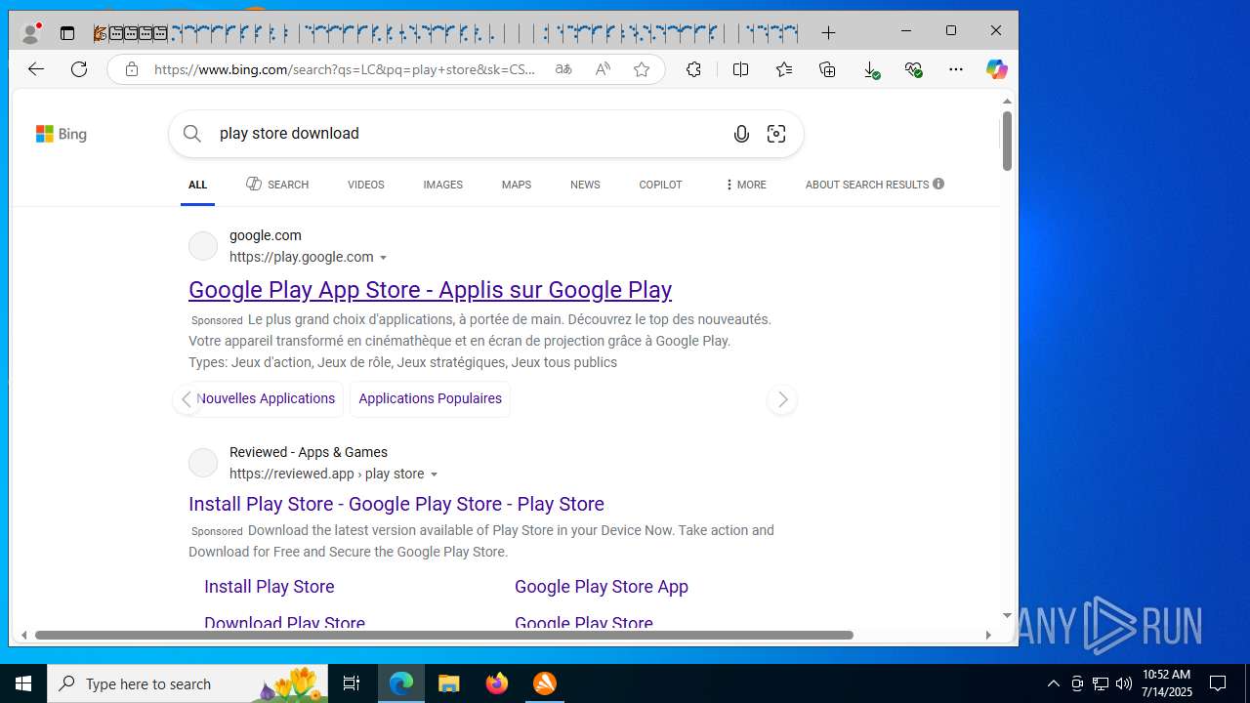The height and width of the screenshot is (703, 1250).
Task: Open Browser essentials heart icon
Action: coord(913,69)
